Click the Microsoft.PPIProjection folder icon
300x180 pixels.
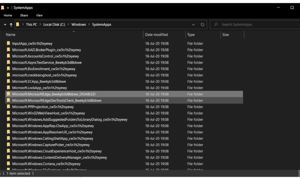8,106
